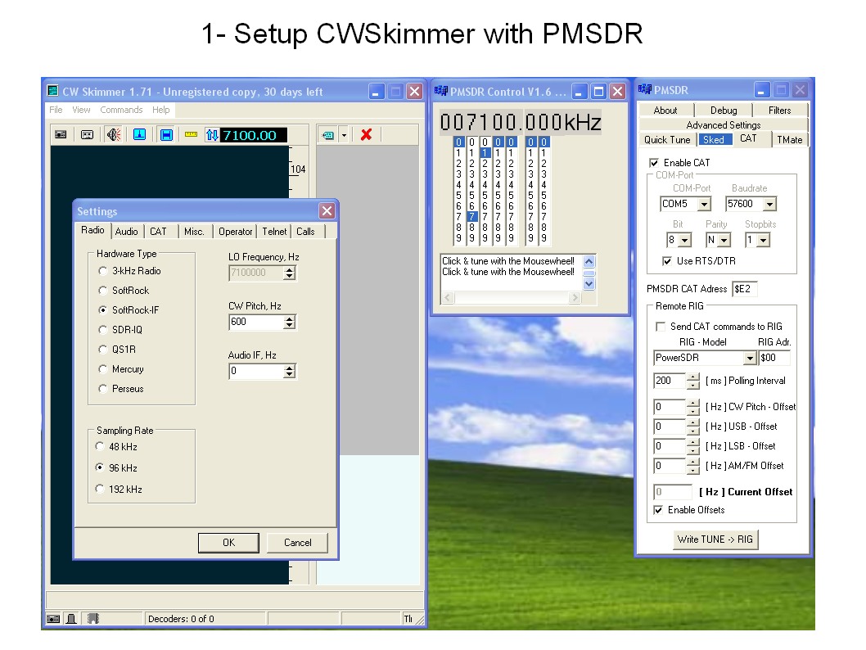This screenshot has height=650, width=866.
Task: Open the View menu
Action: click(81, 110)
